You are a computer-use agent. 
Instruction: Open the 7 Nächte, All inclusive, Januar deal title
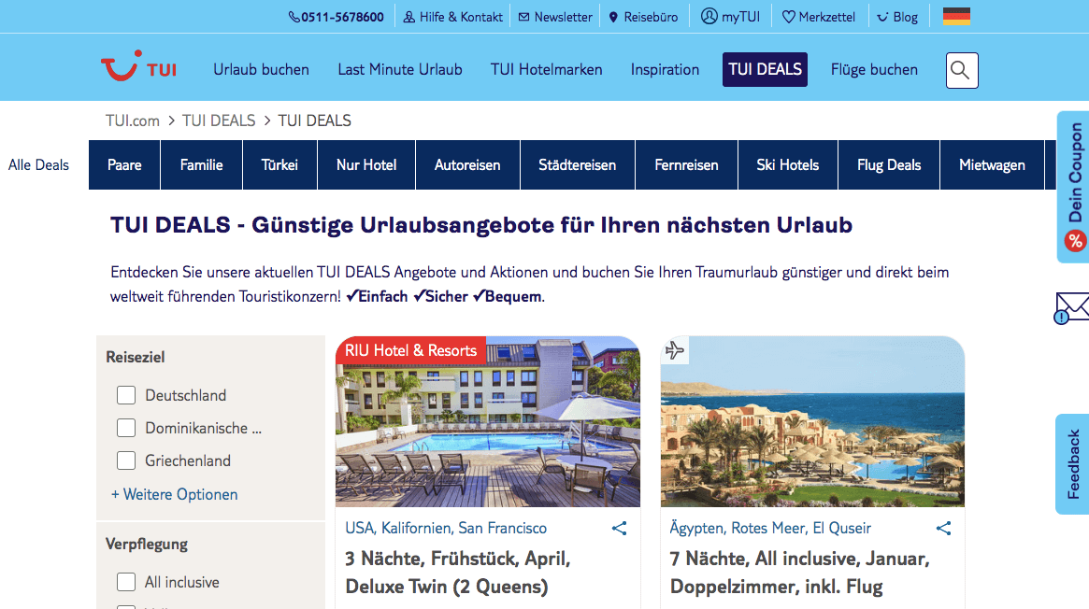click(799, 573)
